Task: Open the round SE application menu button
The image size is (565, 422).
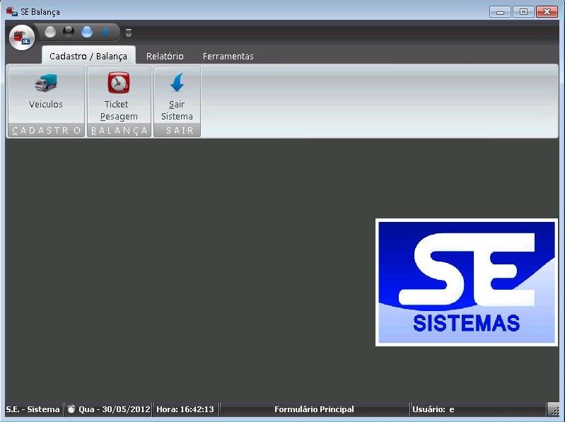Action: (22, 37)
